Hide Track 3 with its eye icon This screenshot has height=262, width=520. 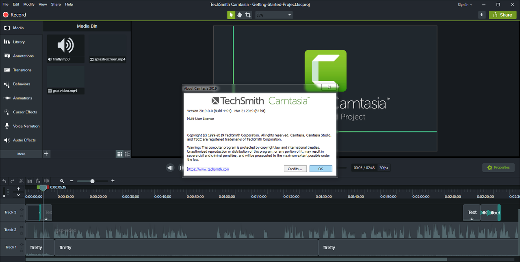tap(22, 210)
